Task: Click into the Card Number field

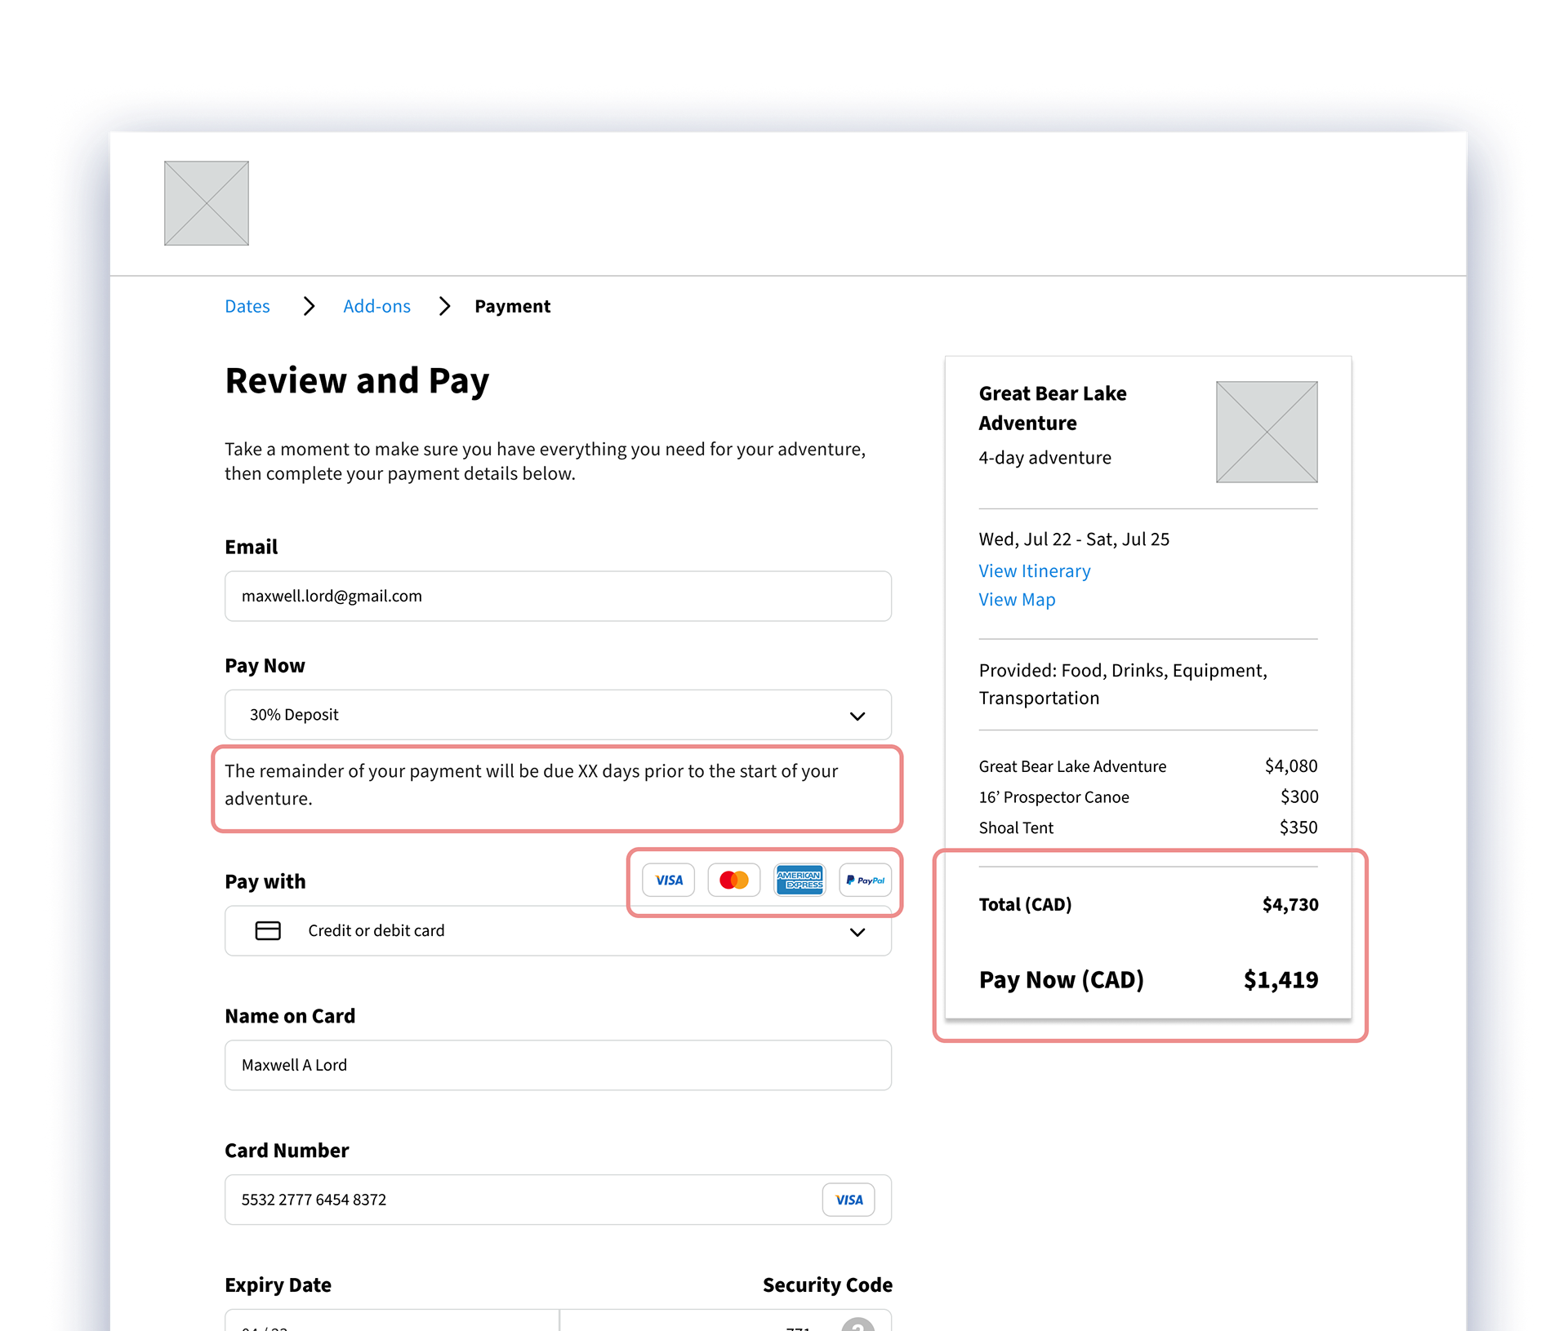Action: pyautogui.click(x=523, y=1200)
